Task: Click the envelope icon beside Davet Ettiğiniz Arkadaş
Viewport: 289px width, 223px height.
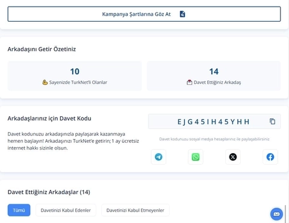Action: pos(190,82)
